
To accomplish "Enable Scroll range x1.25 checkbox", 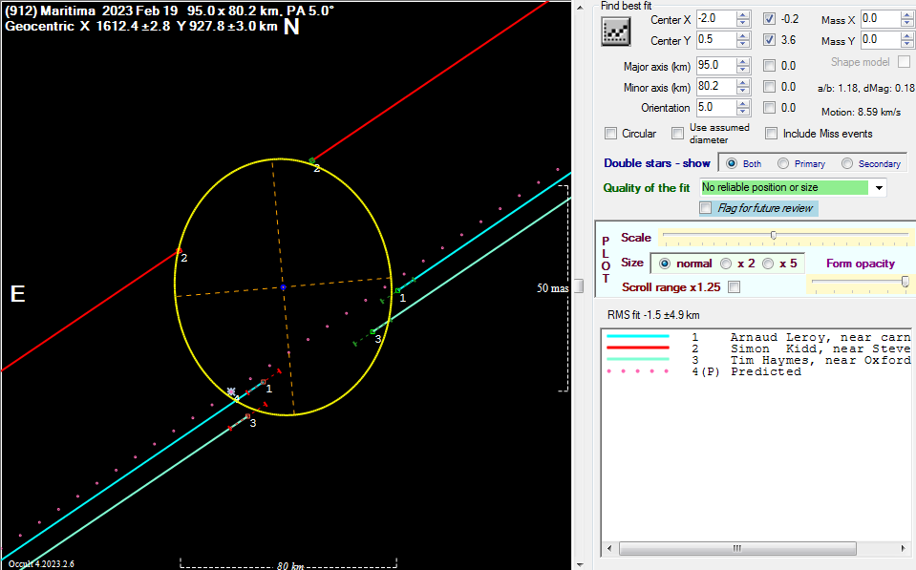I will click(735, 286).
